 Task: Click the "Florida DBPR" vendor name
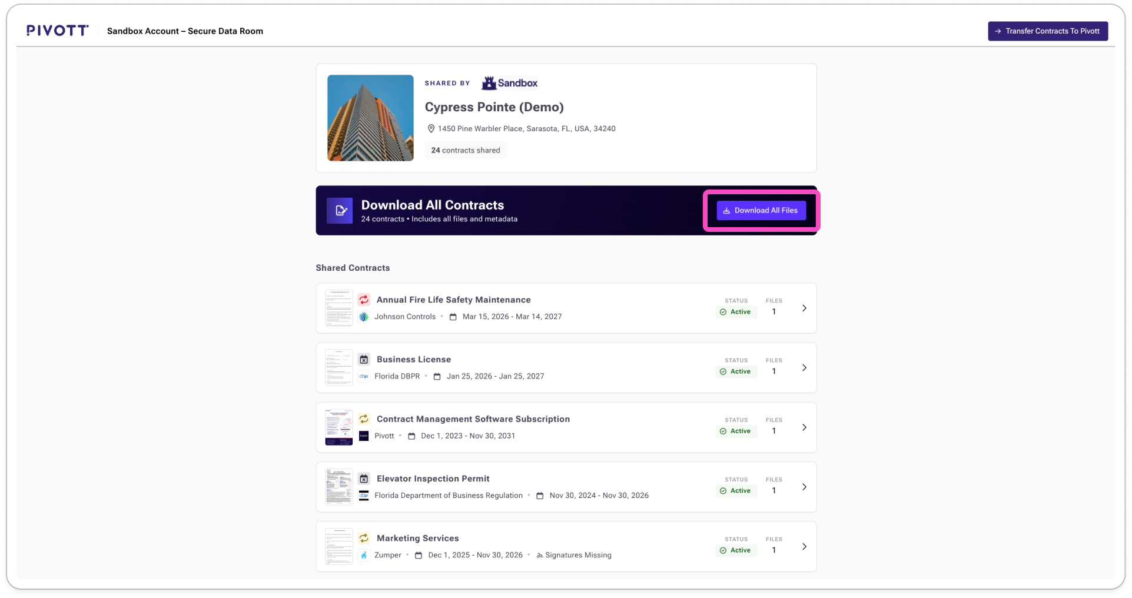[397, 376]
